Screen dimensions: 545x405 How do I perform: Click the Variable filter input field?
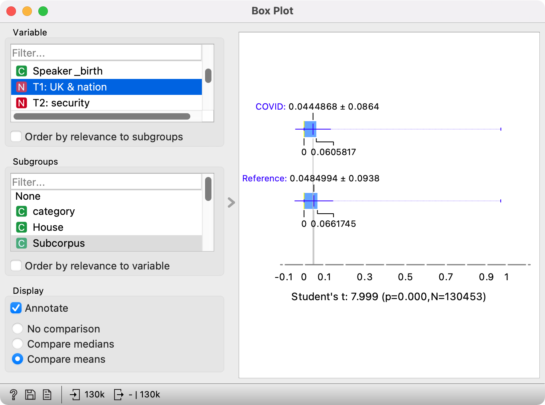[x=106, y=53]
